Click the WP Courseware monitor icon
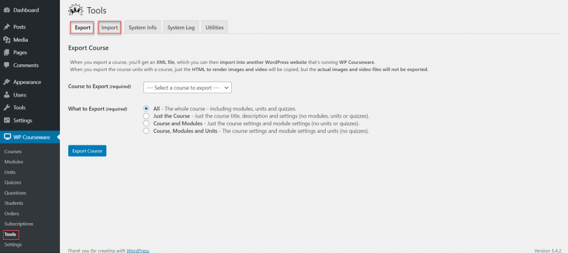Image resolution: width=568 pixels, height=253 pixels. pyautogui.click(x=7, y=137)
